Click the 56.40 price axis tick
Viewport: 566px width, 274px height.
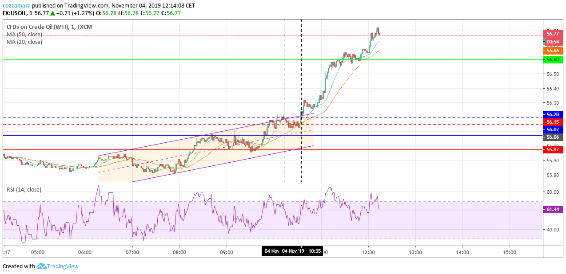(553, 89)
